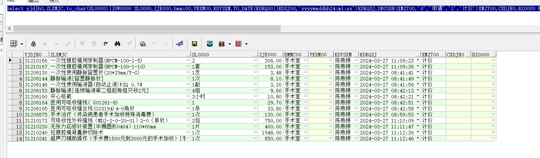Click the Delete record minus icon
Screen dimensions: 540x158
(x=56, y=44)
